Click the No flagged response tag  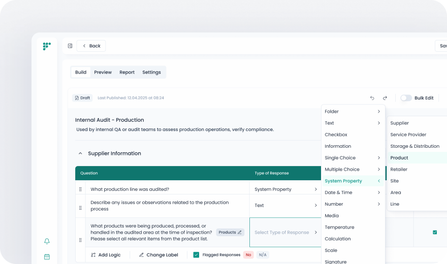[248, 255]
